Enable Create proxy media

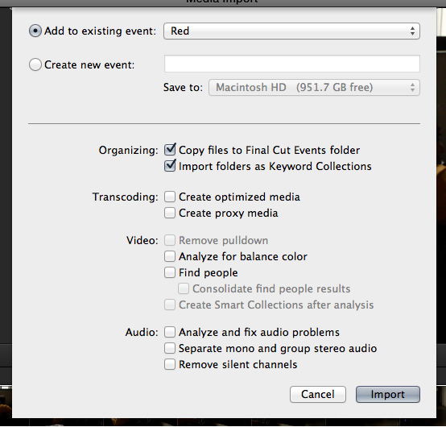(x=170, y=213)
